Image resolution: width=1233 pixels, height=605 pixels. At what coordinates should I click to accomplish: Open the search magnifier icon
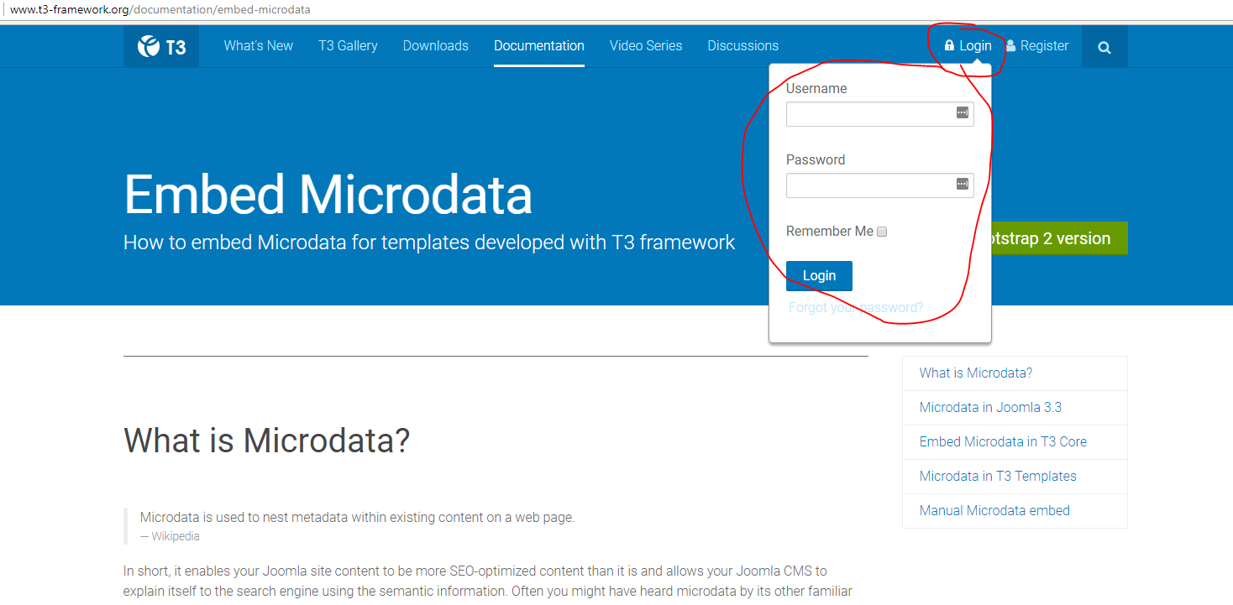tap(1104, 48)
